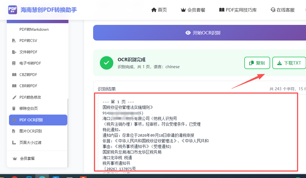306x178 pixels.
Task: Click the 复制 button
Action: point(257,63)
